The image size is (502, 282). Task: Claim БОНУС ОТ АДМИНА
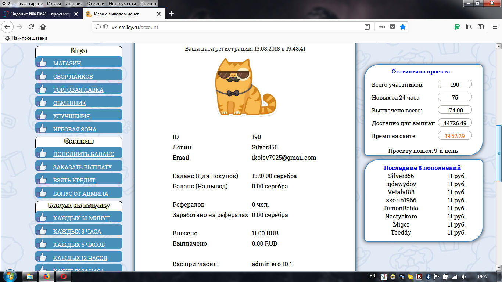pos(81,194)
